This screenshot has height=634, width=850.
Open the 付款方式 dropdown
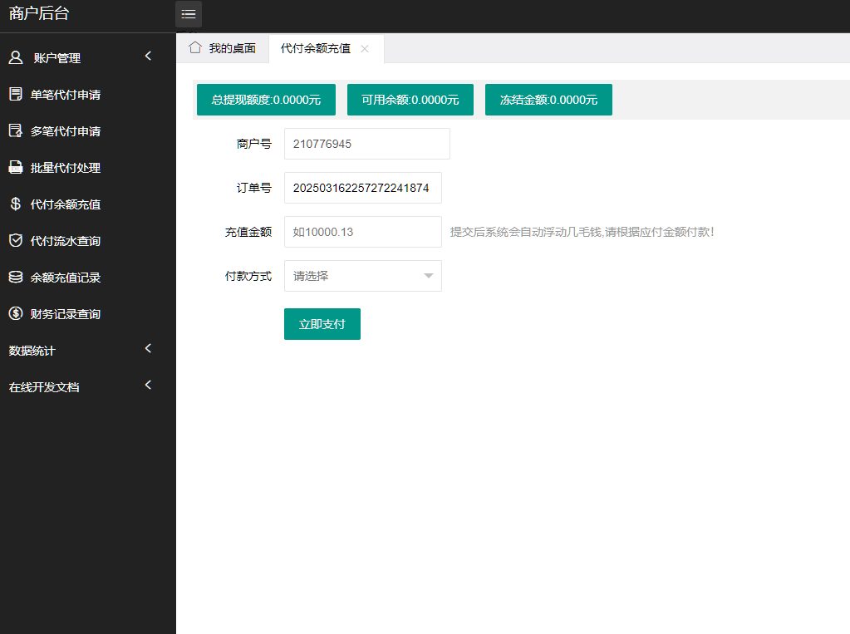click(363, 276)
